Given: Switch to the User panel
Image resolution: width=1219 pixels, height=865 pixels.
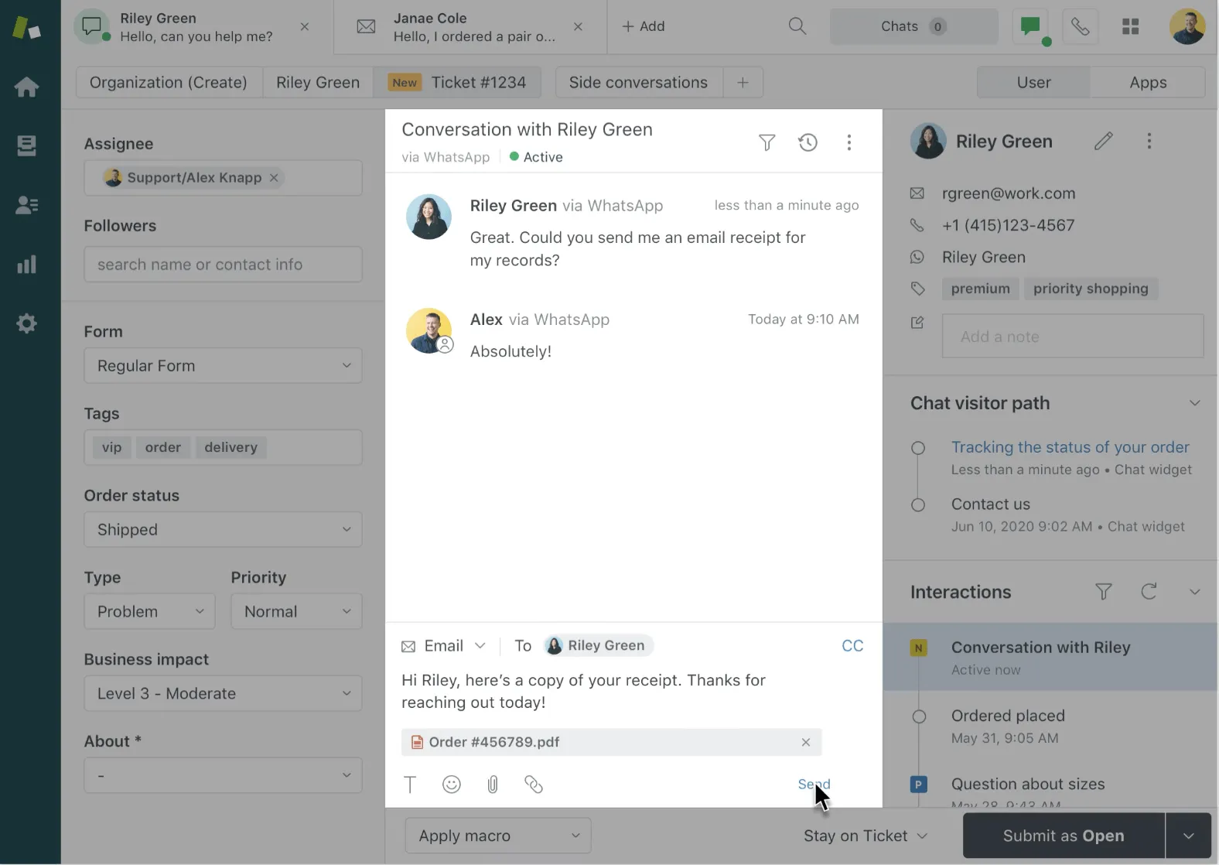Looking at the screenshot, I should [x=1033, y=82].
